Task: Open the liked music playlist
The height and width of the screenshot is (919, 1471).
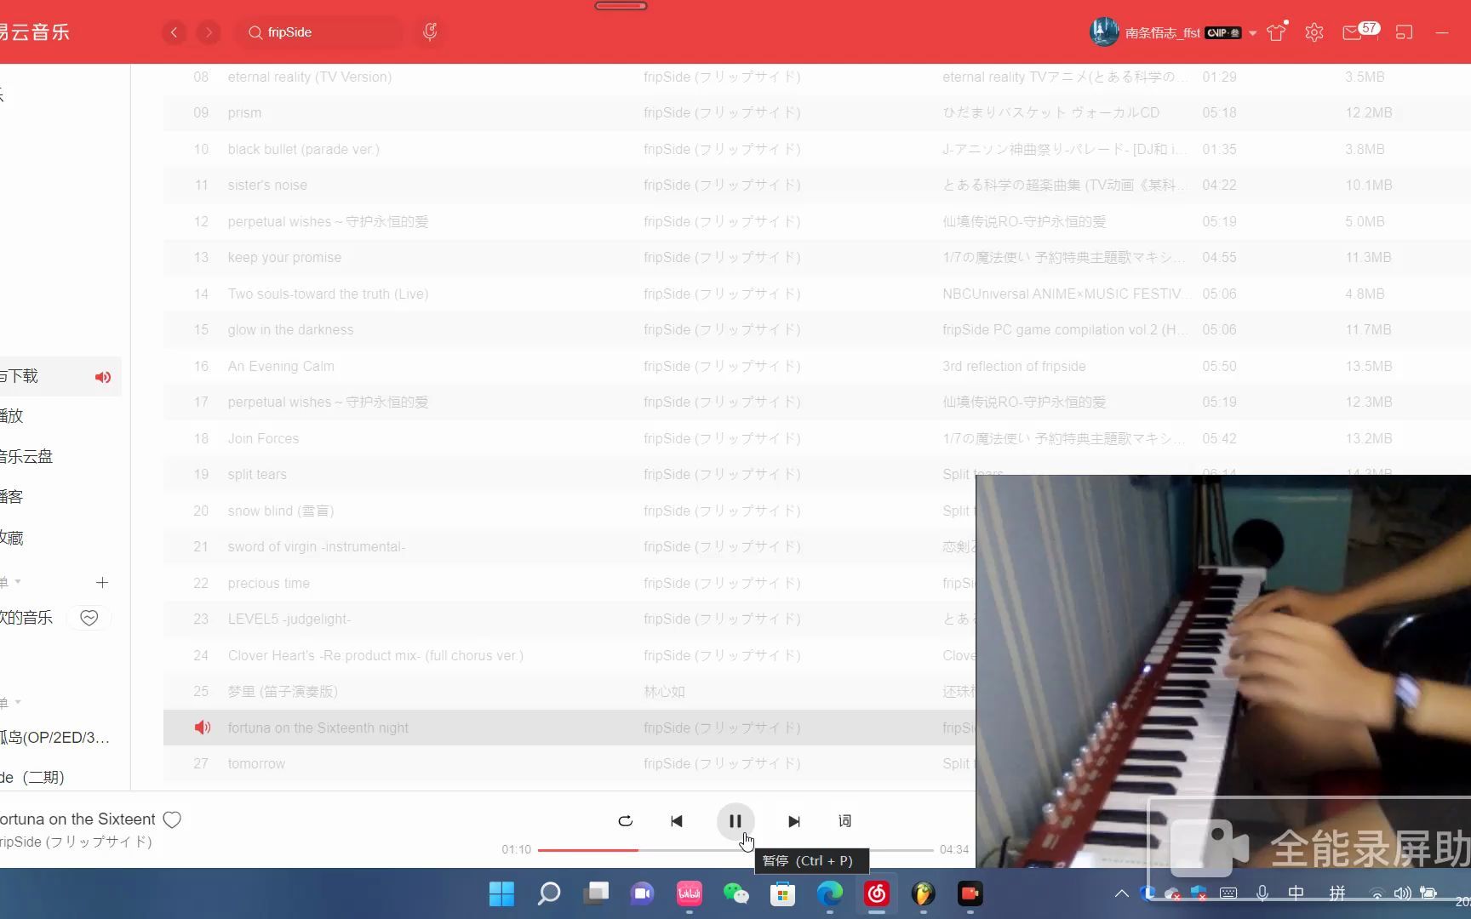Action: point(26,618)
